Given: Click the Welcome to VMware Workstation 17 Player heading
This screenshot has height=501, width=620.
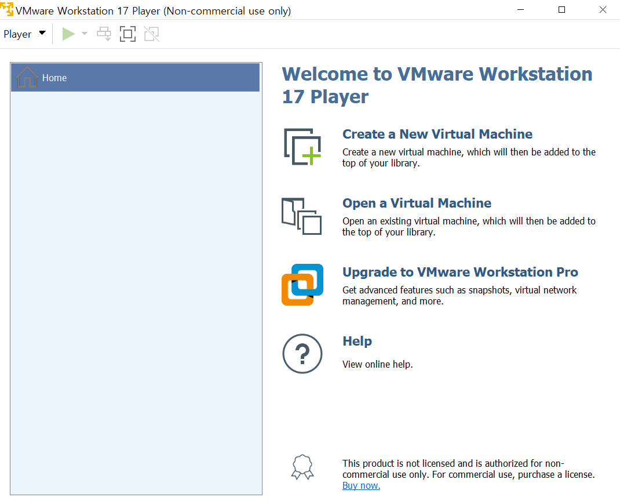Looking at the screenshot, I should click(x=437, y=85).
